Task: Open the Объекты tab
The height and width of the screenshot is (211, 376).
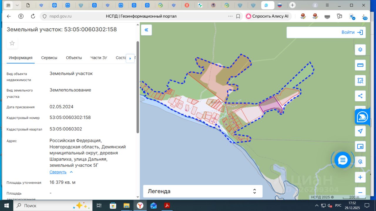Action: 74,58
